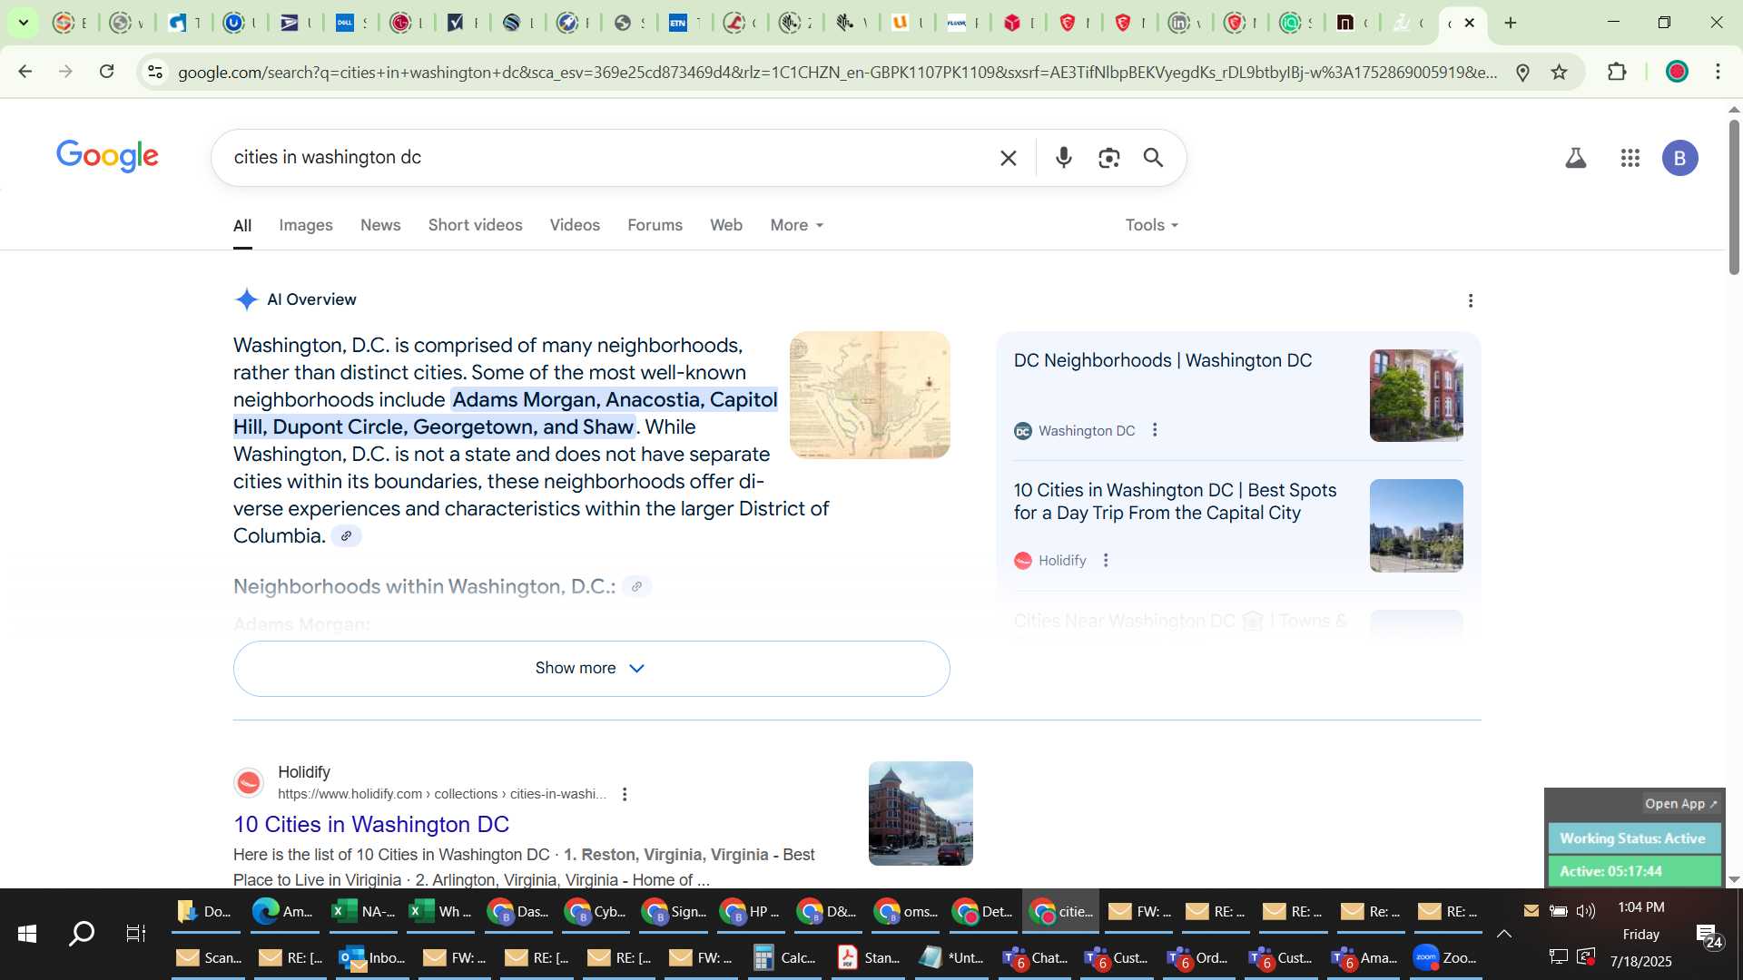Screen dimensions: 1743x980
Task: Open more options for Washington DC source
Action: (1155, 430)
